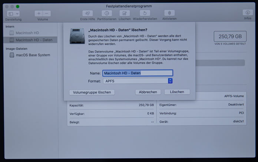Confirm with the Löschen dialog button
Image resolution: width=258 pixels, height=162 pixels.
177,92
